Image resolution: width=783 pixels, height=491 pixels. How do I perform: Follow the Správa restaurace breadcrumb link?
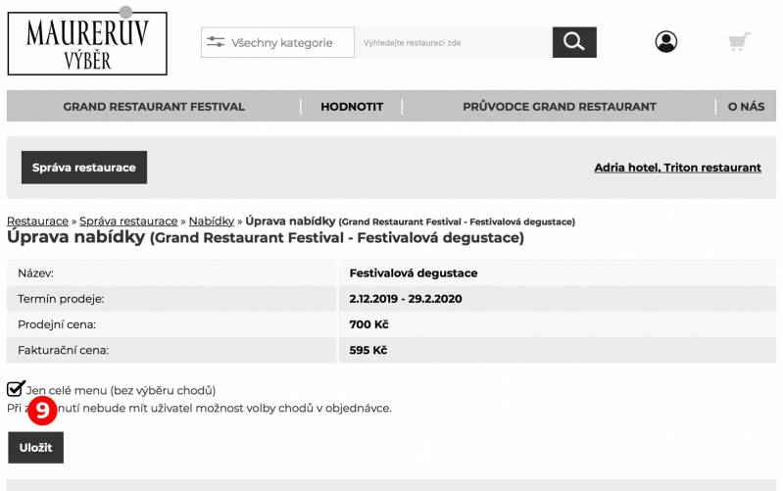click(128, 221)
